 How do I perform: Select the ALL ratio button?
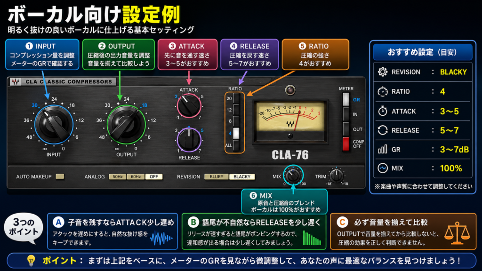[236, 145]
